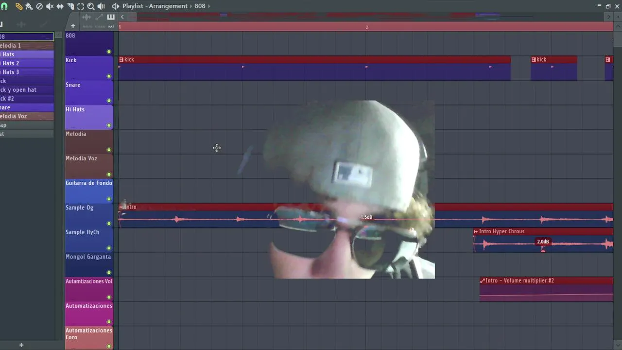Mute the Snare track
The image size is (622, 350).
109,101
